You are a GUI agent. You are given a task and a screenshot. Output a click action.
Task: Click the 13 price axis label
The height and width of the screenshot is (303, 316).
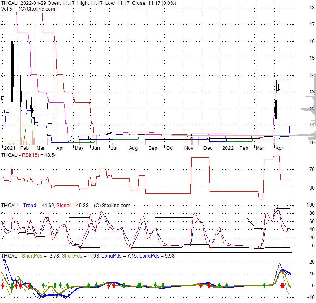pyautogui.click(x=312, y=92)
